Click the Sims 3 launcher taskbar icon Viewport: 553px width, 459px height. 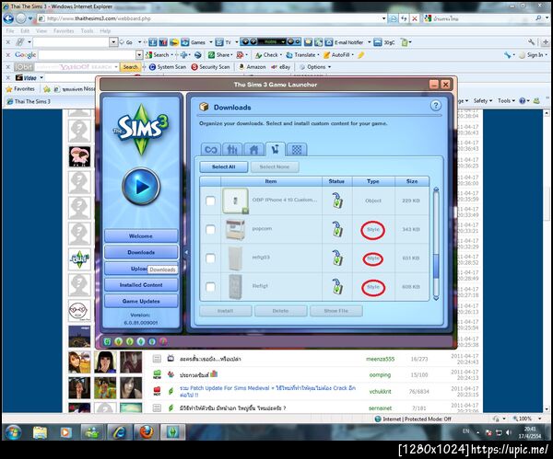pyautogui.click(x=173, y=432)
